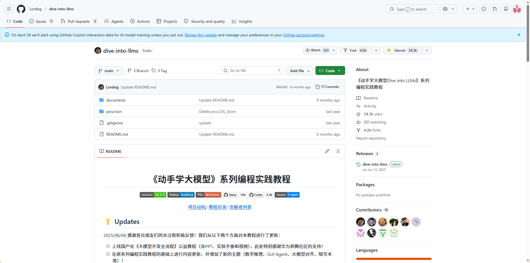The width and height of the screenshot is (530, 263).
Task: Open the hamburger navigation menu
Action: tap(9, 9)
